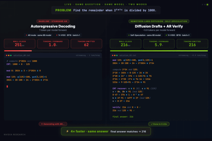Click the green diffusion progress bar
212x141 pixels.
point(159,51)
